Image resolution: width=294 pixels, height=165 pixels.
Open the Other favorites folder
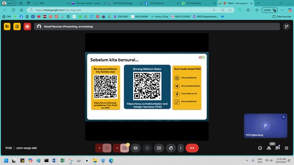click(x=282, y=16)
